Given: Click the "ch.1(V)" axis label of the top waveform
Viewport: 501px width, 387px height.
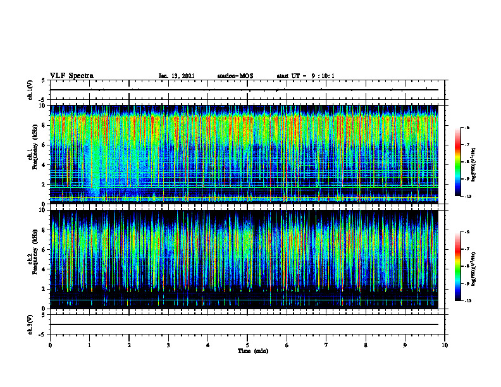Looking at the screenshot, I should pos(30,90).
